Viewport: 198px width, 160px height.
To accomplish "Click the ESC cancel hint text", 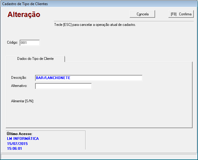I will pos(95,25).
